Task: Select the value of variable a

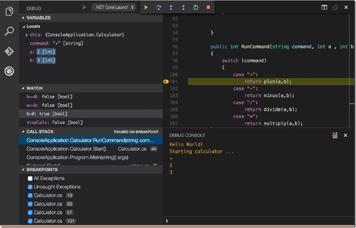Action: [x=46, y=52]
